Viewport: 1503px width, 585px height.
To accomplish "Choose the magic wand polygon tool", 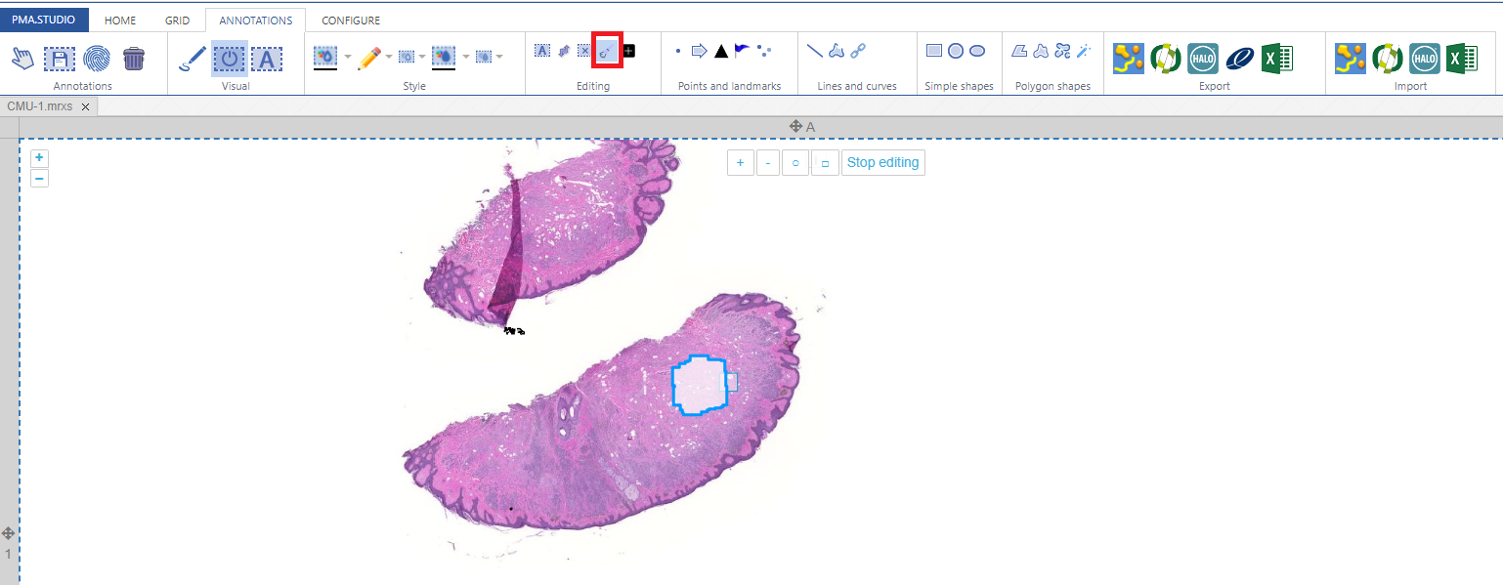I will 1084,51.
